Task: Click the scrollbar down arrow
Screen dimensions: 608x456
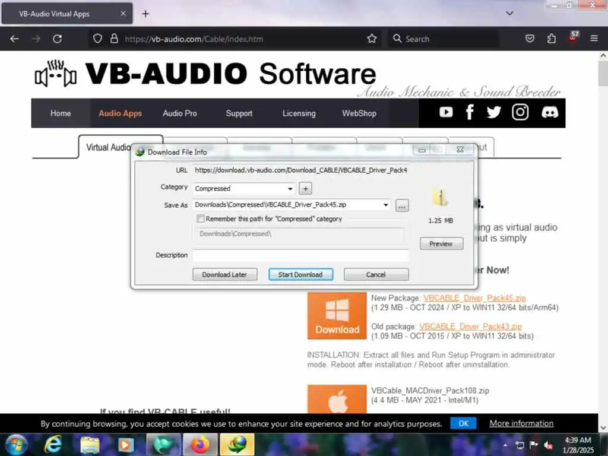Action: [x=603, y=427]
